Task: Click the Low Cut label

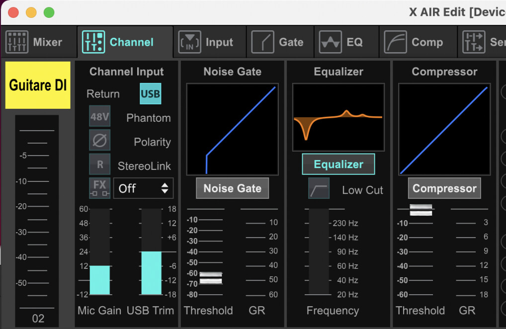Action: coord(362,190)
